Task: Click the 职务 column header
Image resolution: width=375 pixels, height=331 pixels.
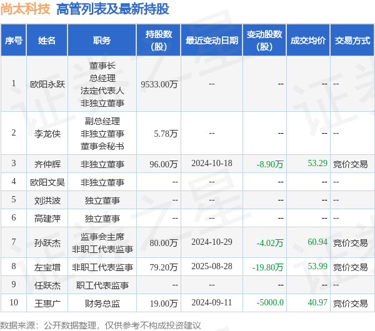Action: click(x=102, y=41)
